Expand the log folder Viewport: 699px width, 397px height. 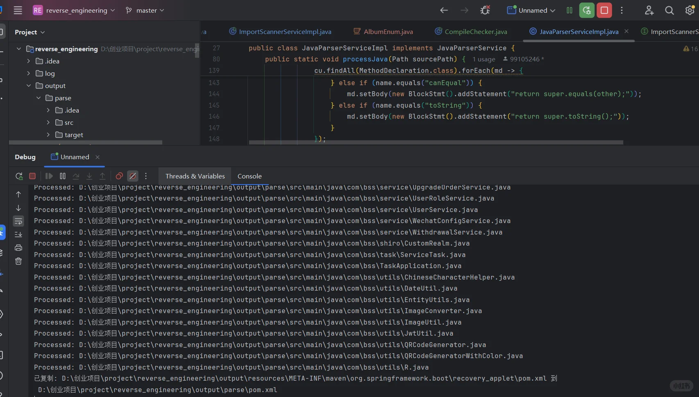(x=28, y=73)
